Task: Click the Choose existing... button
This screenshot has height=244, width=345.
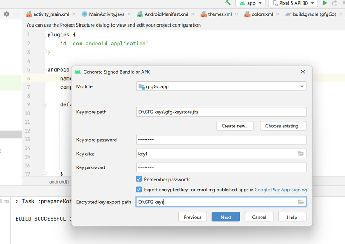Action: coord(283,126)
